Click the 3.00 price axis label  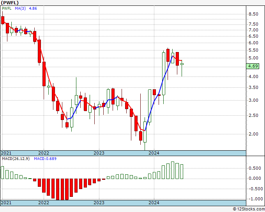point(253,100)
